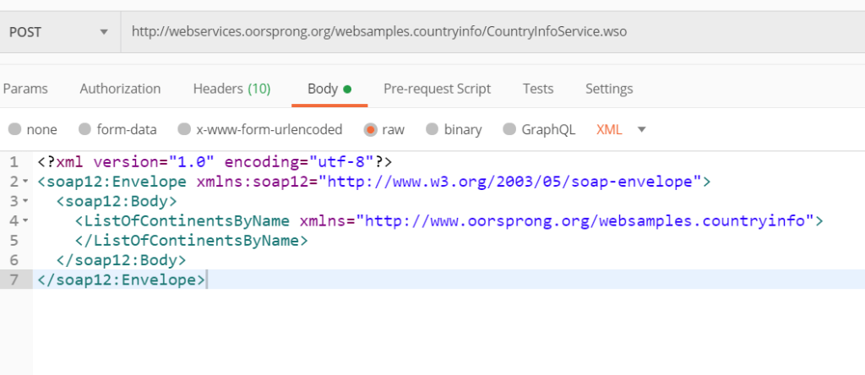Choose the form-data radio option
The height and width of the screenshot is (375, 865).
tap(84, 129)
